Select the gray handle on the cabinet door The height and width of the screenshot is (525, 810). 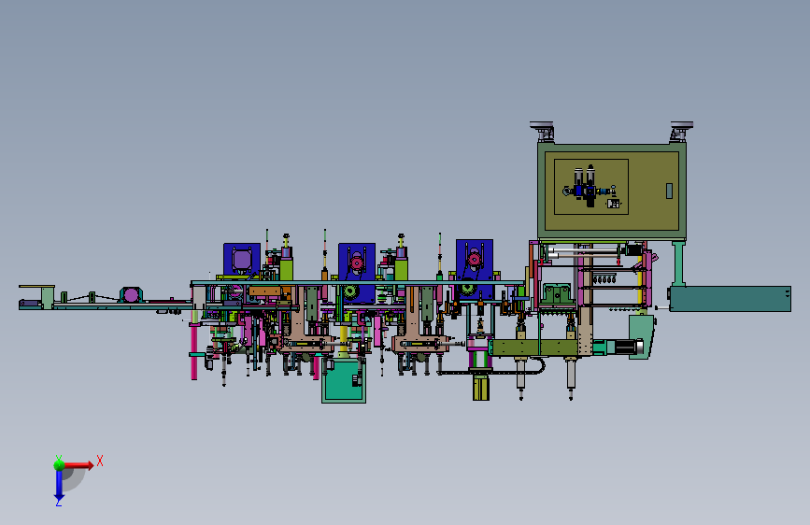[x=669, y=191]
